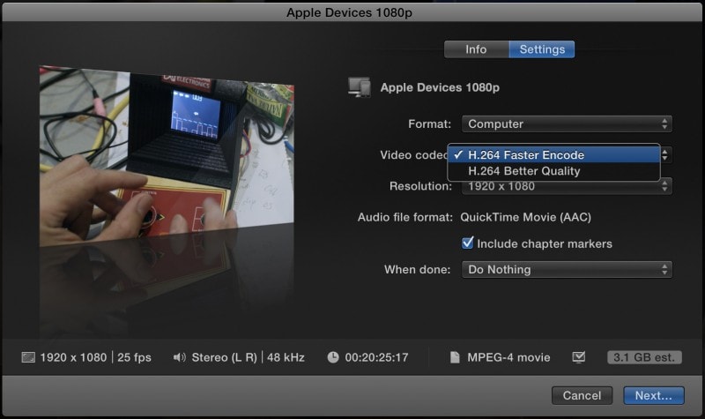The height and width of the screenshot is (419, 705).
Task: Click the speaker audio icon in status bar
Action: pyautogui.click(x=180, y=357)
